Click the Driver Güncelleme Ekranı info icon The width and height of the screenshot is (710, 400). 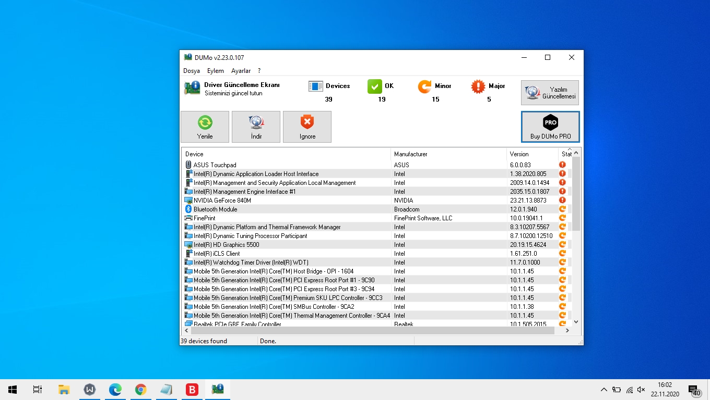(192, 87)
